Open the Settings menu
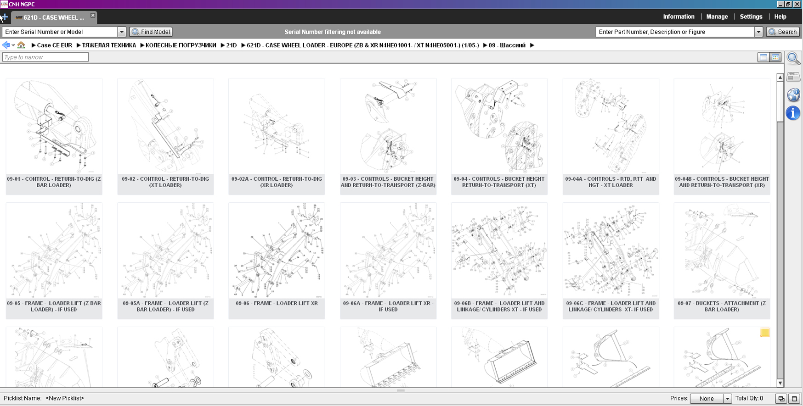Viewport: 803px width, 406px height. click(x=751, y=17)
